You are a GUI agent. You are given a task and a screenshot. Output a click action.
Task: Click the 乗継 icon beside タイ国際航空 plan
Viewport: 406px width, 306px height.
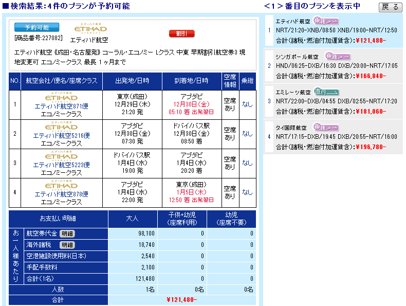[326, 127]
